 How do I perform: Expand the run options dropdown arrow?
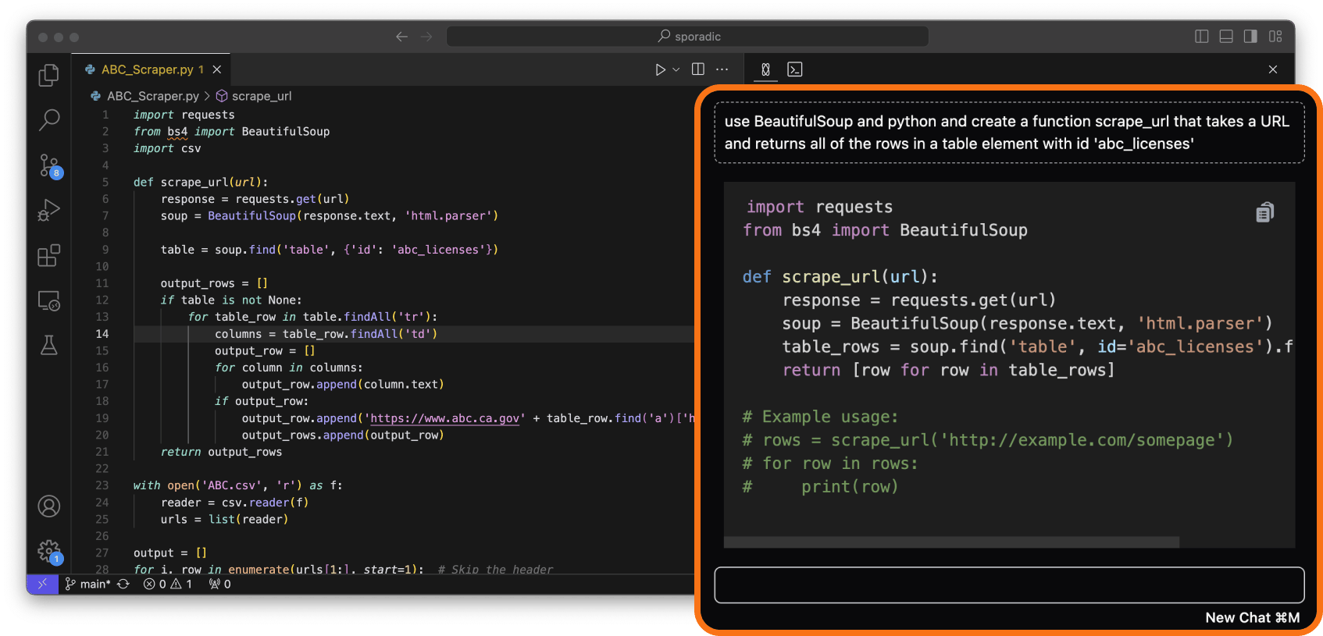point(676,69)
